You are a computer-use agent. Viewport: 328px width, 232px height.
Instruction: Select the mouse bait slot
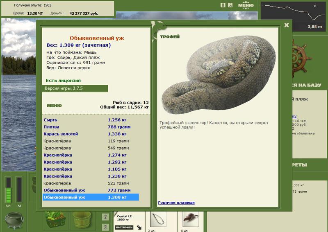point(191,219)
